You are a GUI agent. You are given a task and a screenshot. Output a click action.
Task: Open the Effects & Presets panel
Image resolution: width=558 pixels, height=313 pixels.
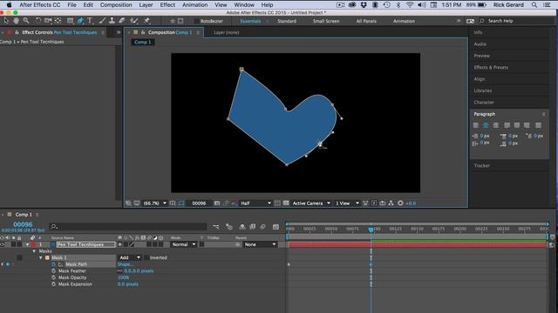491,68
